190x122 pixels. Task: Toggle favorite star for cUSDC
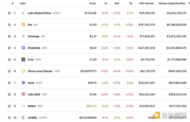pos(9,118)
